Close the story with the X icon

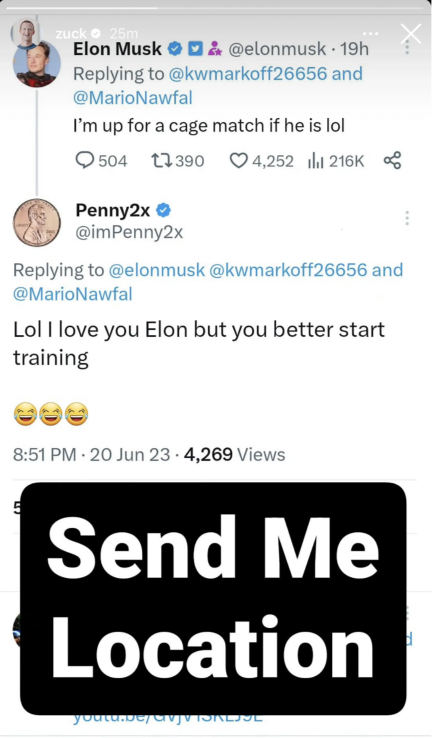coord(411,34)
